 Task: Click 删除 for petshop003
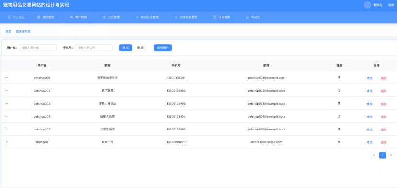384,104
